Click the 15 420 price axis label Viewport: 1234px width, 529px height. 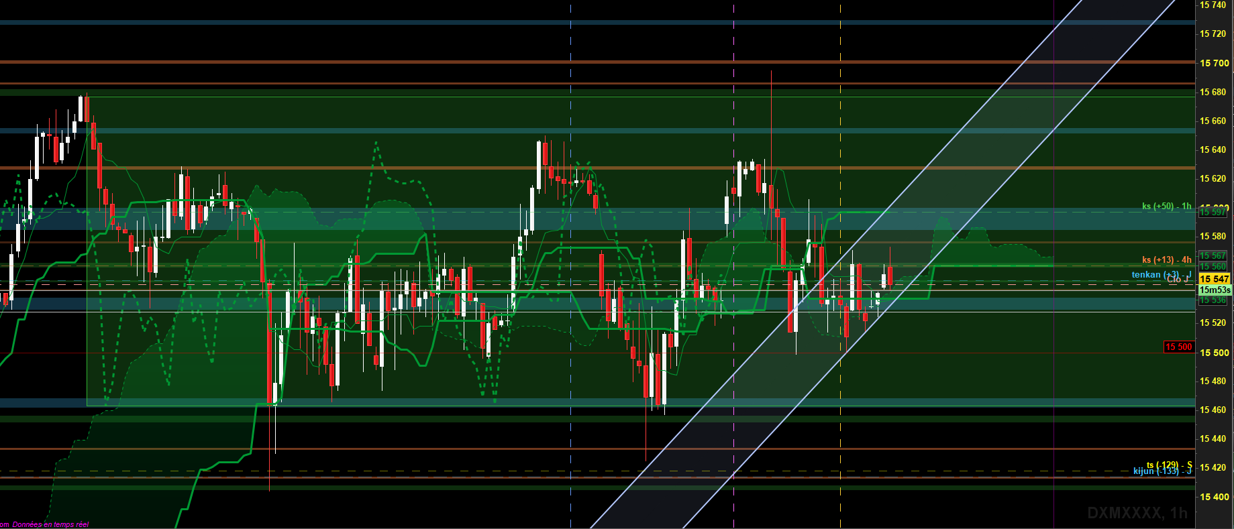pyautogui.click(x=1213, y=467)
